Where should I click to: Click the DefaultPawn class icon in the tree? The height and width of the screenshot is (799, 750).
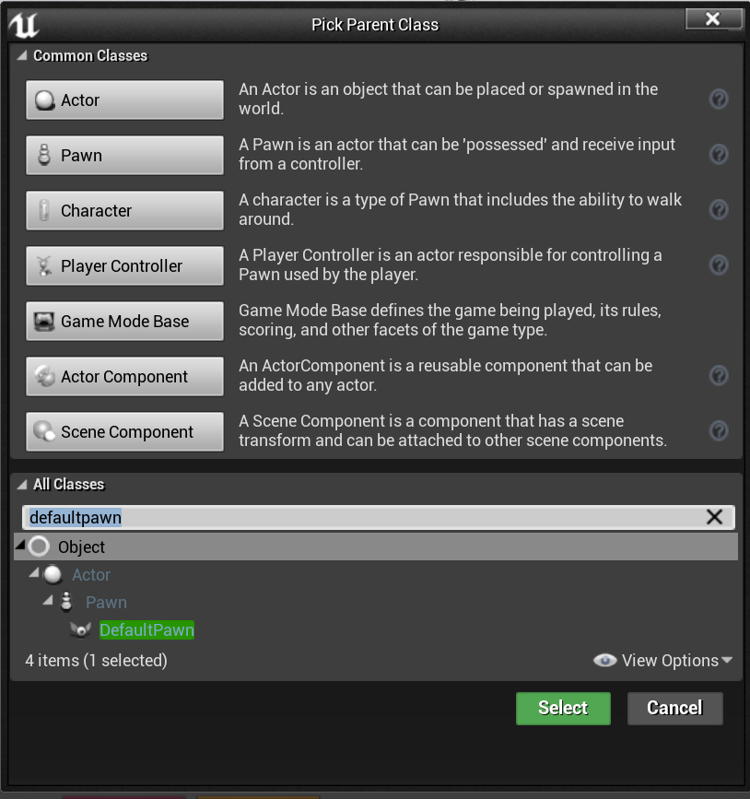click(80, 629)
